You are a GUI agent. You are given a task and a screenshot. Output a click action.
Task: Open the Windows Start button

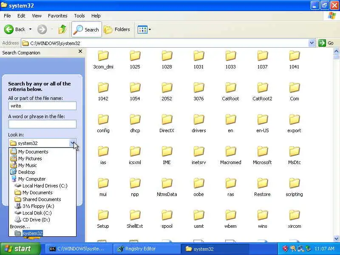20,249
